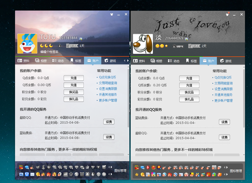Click the gold coin icon in 淡 bottom row
Screen dimensions: 252x183
pyautogui.click(x=142, y=174)
